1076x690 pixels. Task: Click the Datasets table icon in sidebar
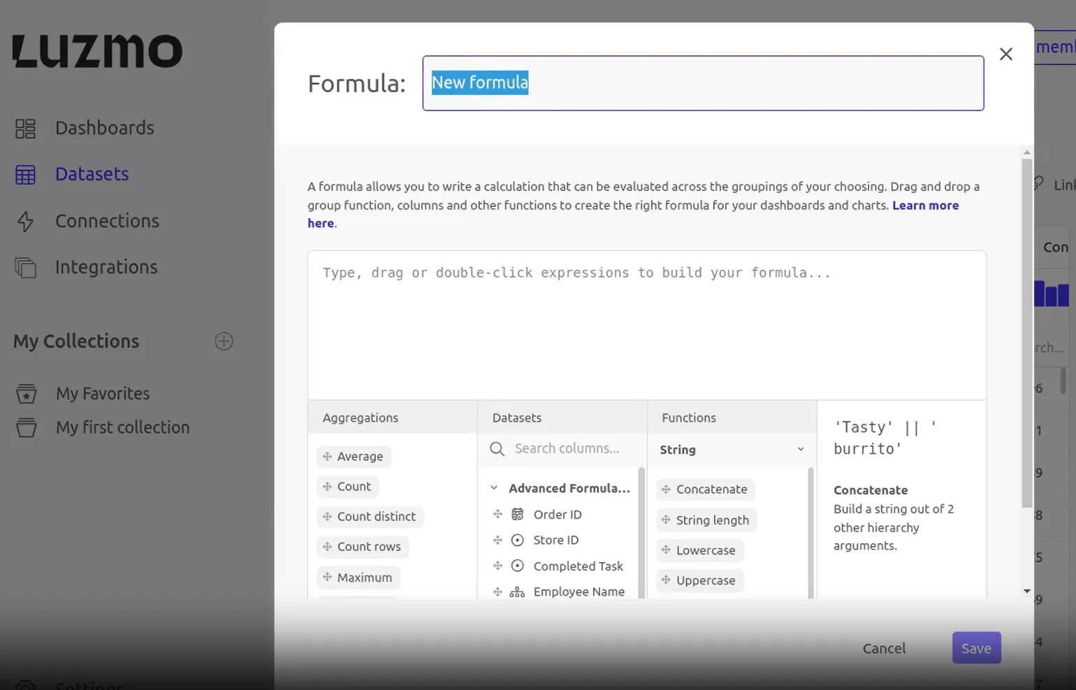pyautogui.click(x=25, y=175)
